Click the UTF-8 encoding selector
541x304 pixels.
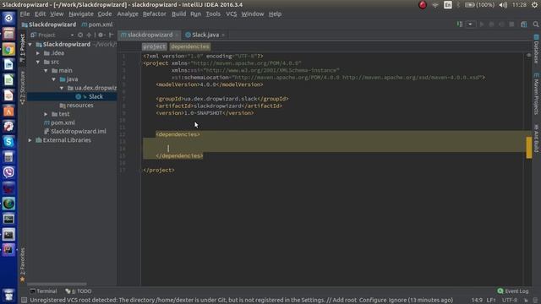[509, 301]
